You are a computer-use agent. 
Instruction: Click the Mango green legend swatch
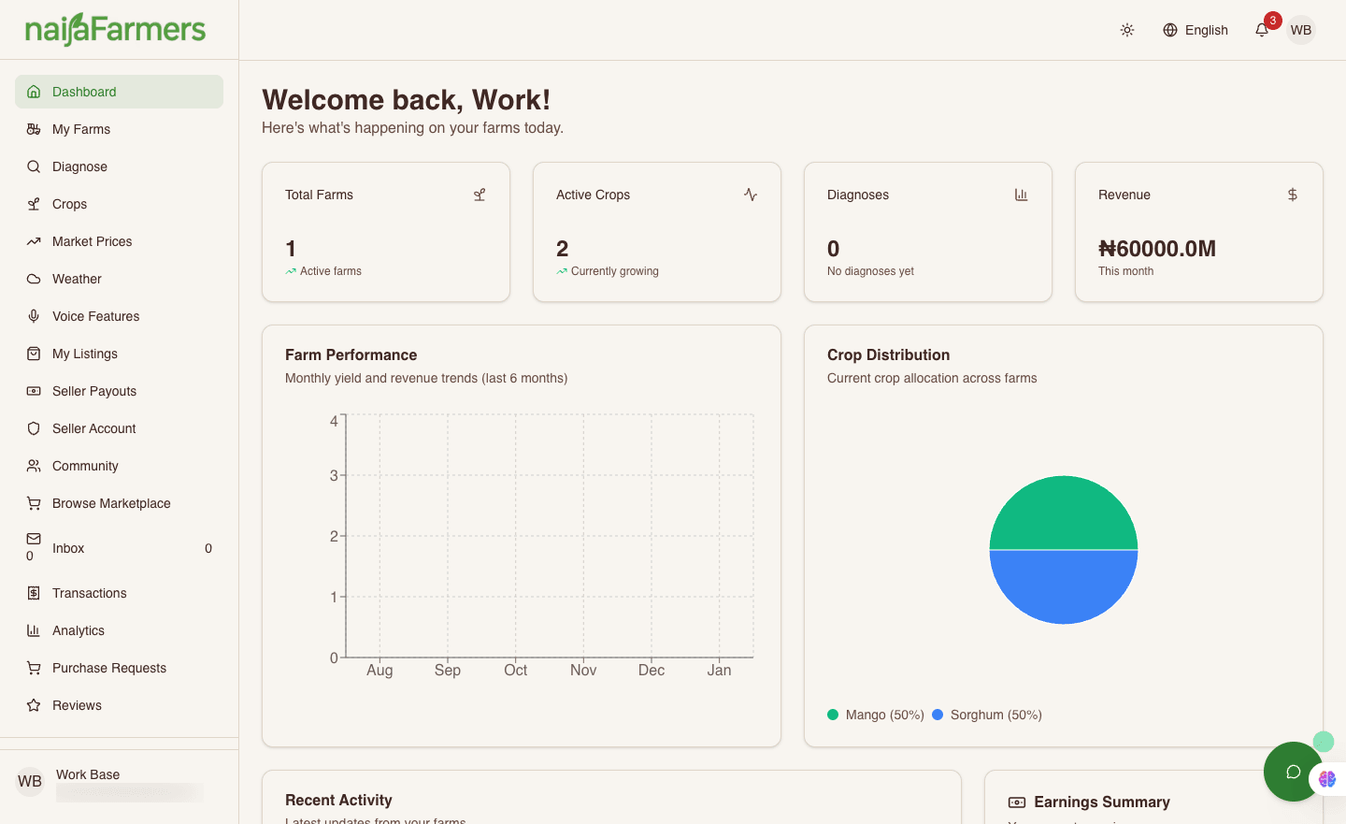point(833,715)
